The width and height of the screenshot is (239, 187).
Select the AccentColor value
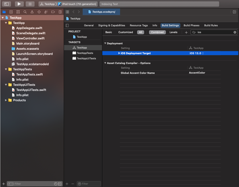[x=197, y=73]
